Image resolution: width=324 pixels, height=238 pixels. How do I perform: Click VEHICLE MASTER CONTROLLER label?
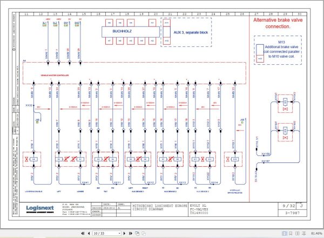pos(55,75)
